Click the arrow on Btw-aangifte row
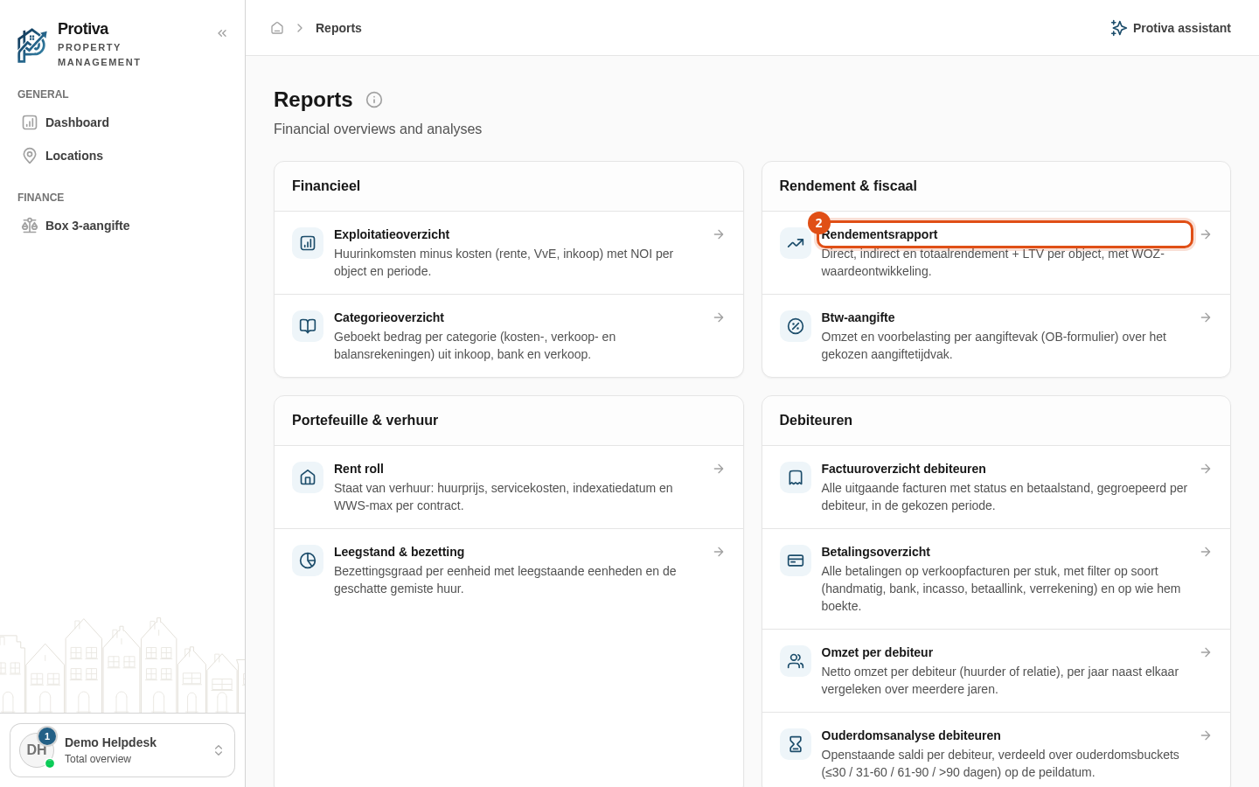 click(x=1206, y=317)
